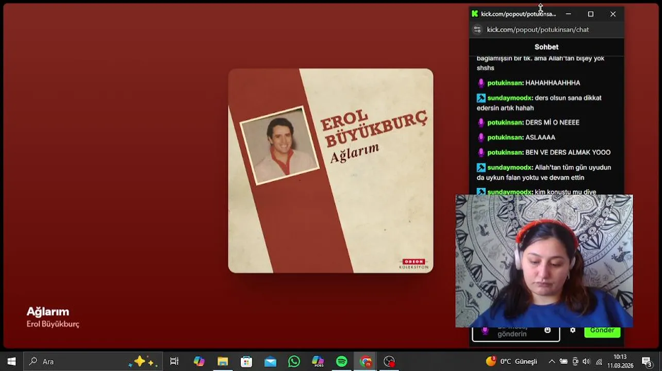Click the kick.com/popout/potukinsan/chat address bar

pyautogui.click(x=538, y=29)
